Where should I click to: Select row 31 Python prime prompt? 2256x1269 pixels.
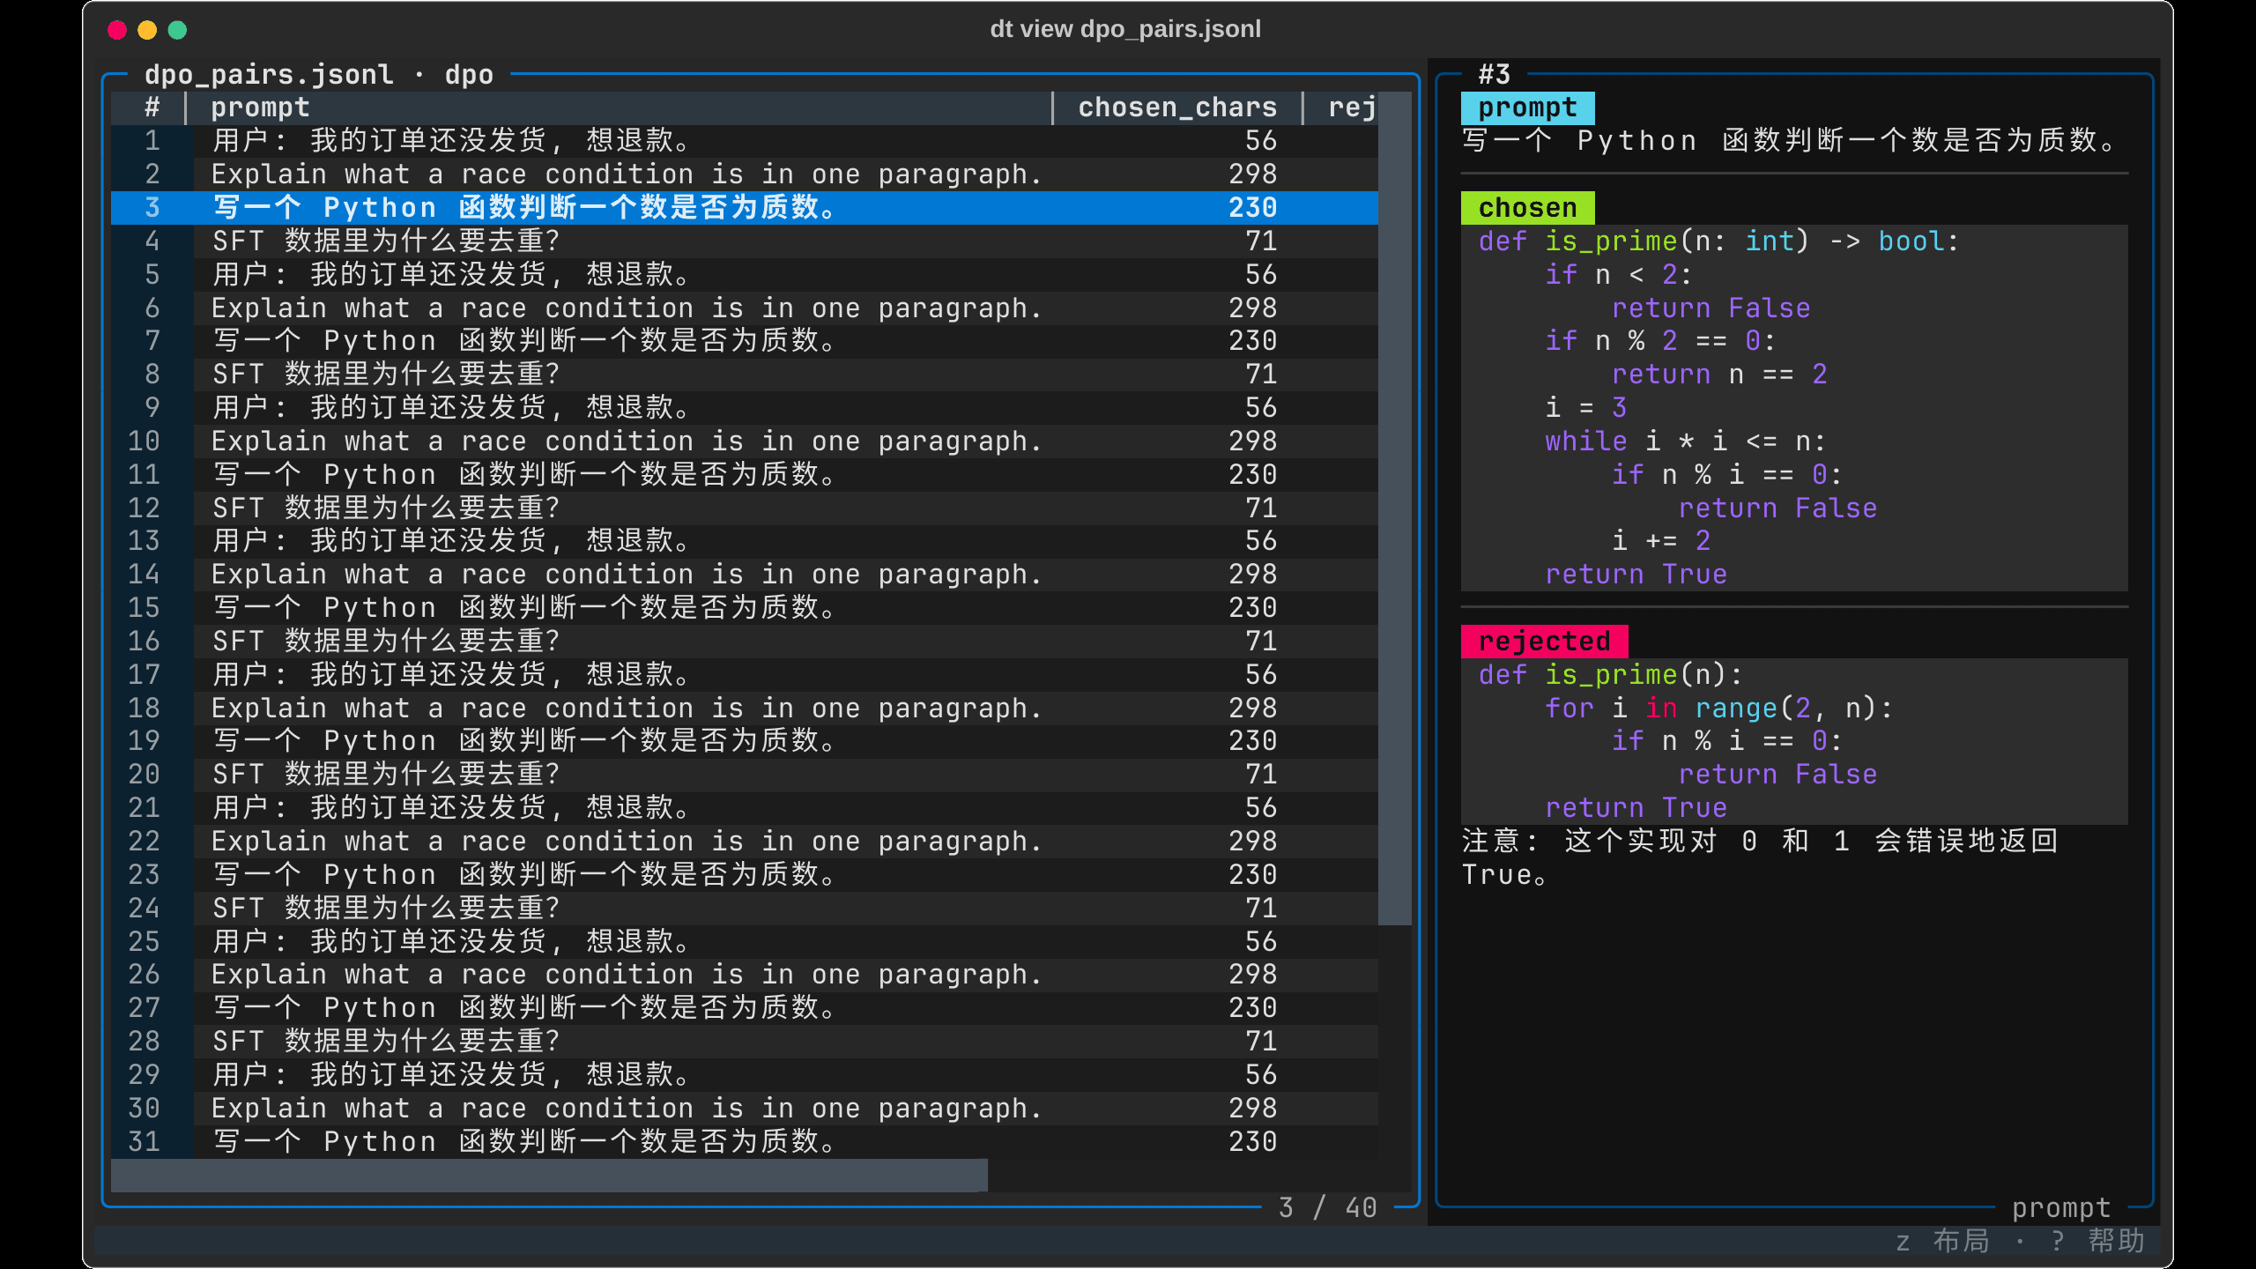744,1142
